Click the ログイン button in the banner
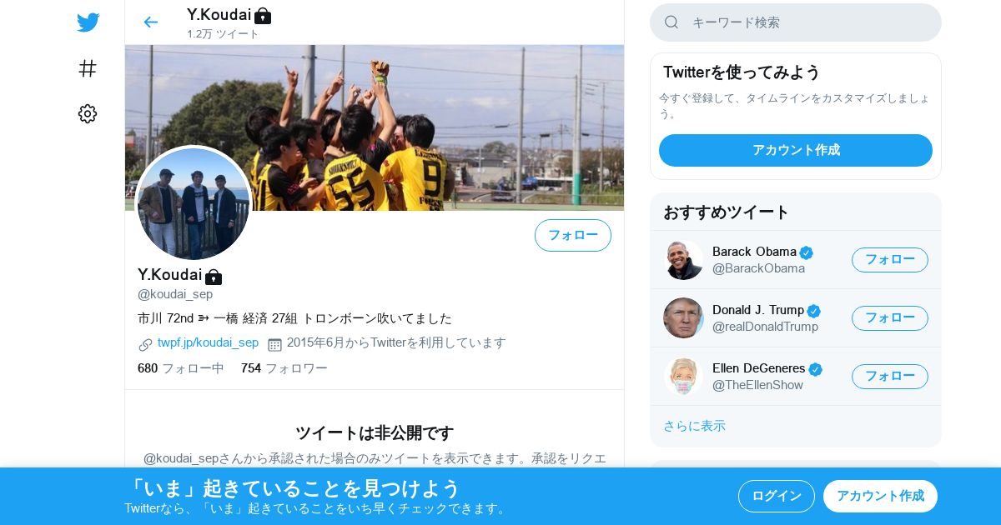The image size is (1001, 525). (777, 496)
